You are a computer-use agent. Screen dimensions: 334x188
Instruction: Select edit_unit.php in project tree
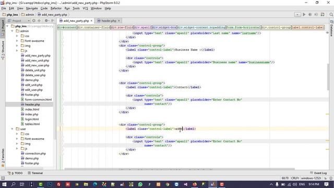(33, 85)
